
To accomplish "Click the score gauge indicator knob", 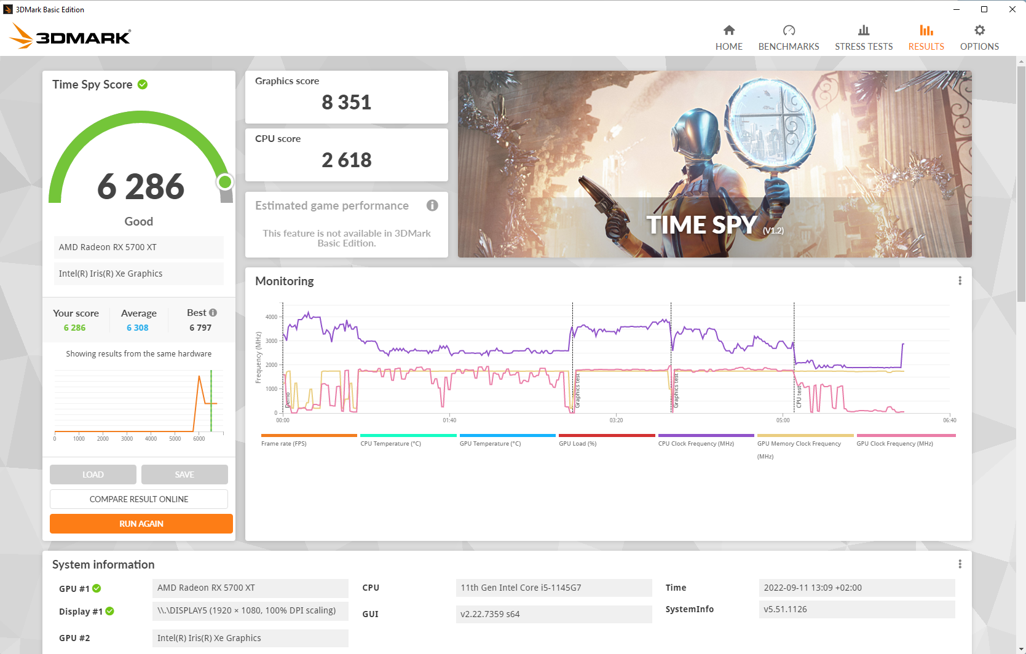I will [225, 182].
